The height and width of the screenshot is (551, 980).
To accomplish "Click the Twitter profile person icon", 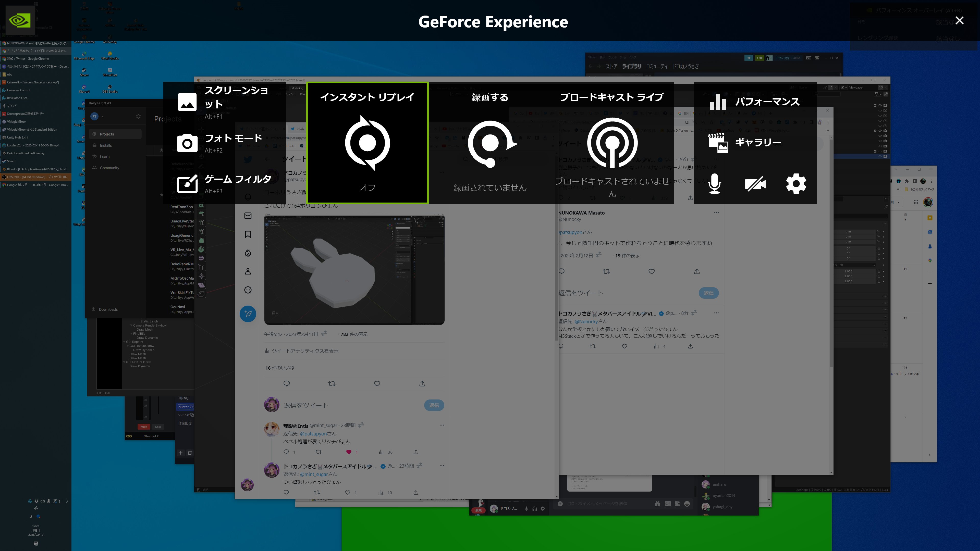I will point(248,271).
